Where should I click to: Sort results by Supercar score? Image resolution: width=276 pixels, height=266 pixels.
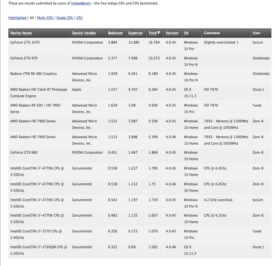tap(135, 33)
